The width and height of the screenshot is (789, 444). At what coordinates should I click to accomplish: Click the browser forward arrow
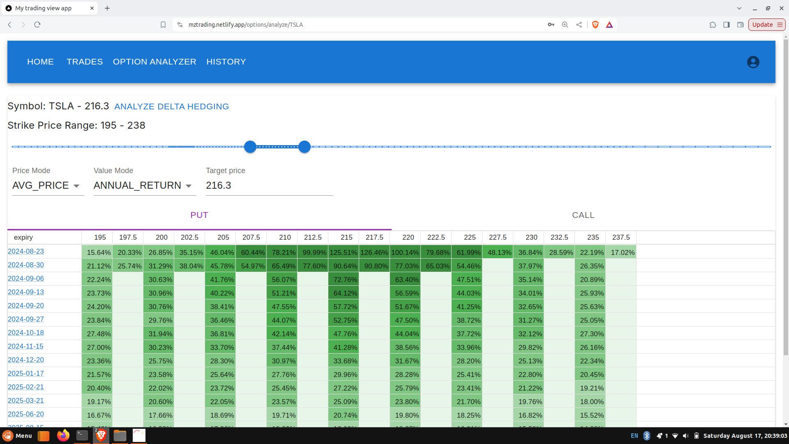click(x=23, y=25)
